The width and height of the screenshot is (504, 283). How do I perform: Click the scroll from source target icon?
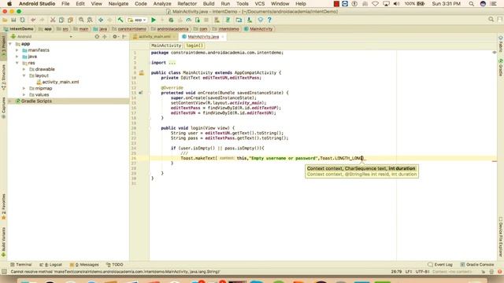[x=97, y=37]
